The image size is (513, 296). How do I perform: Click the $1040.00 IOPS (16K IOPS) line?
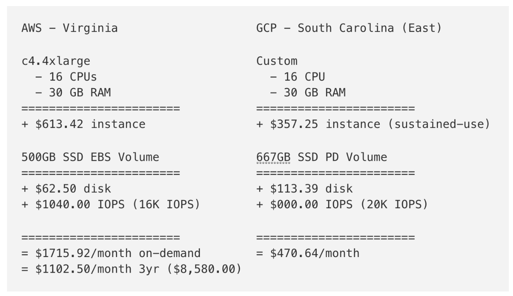tap(111, 204)
